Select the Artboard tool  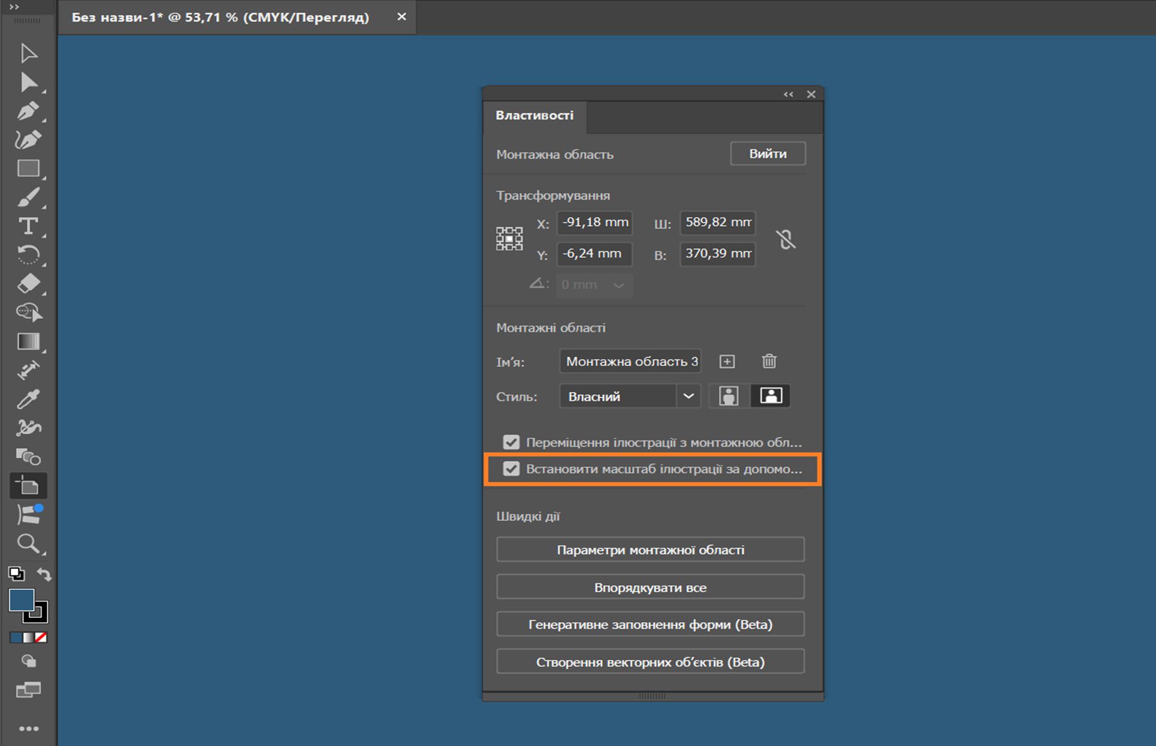[28, 486]
